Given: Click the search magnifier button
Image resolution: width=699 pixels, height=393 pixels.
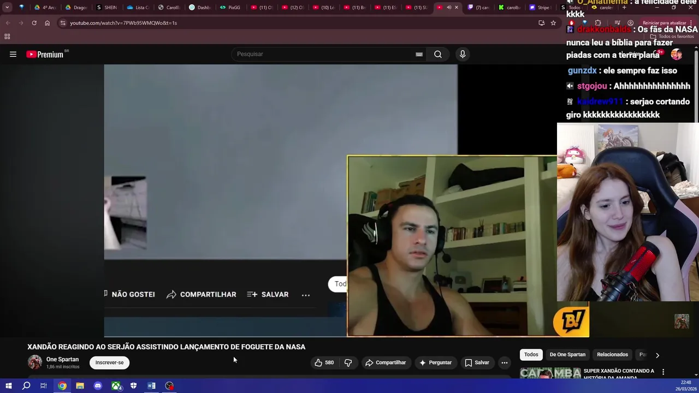Looking at the screenshot, I should (x=438, y=54).
